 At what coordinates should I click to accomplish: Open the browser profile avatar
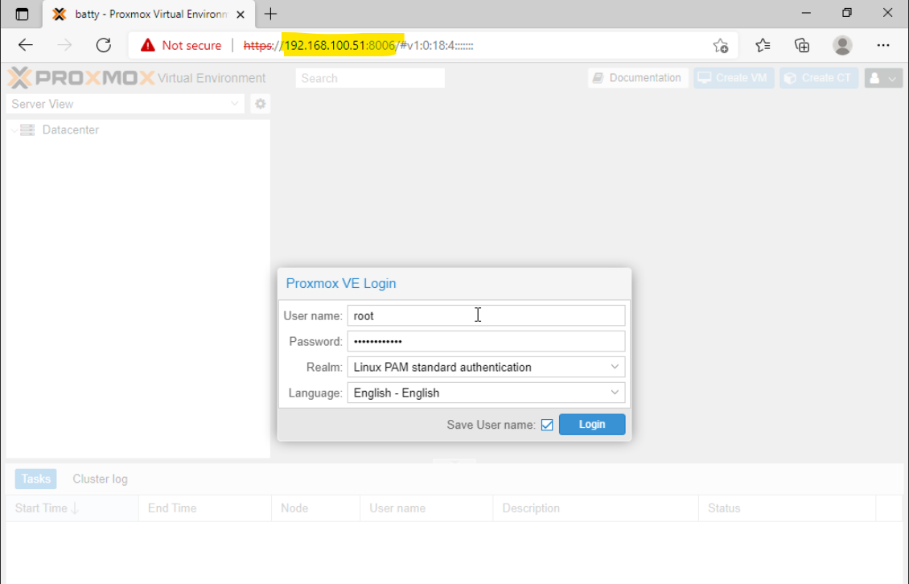(841, 45)
